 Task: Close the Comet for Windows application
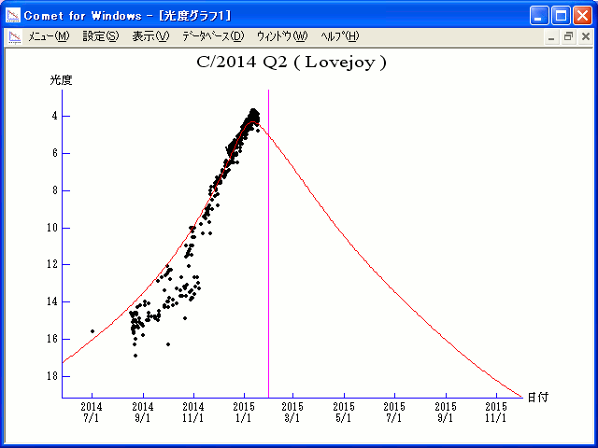(583, 16)
